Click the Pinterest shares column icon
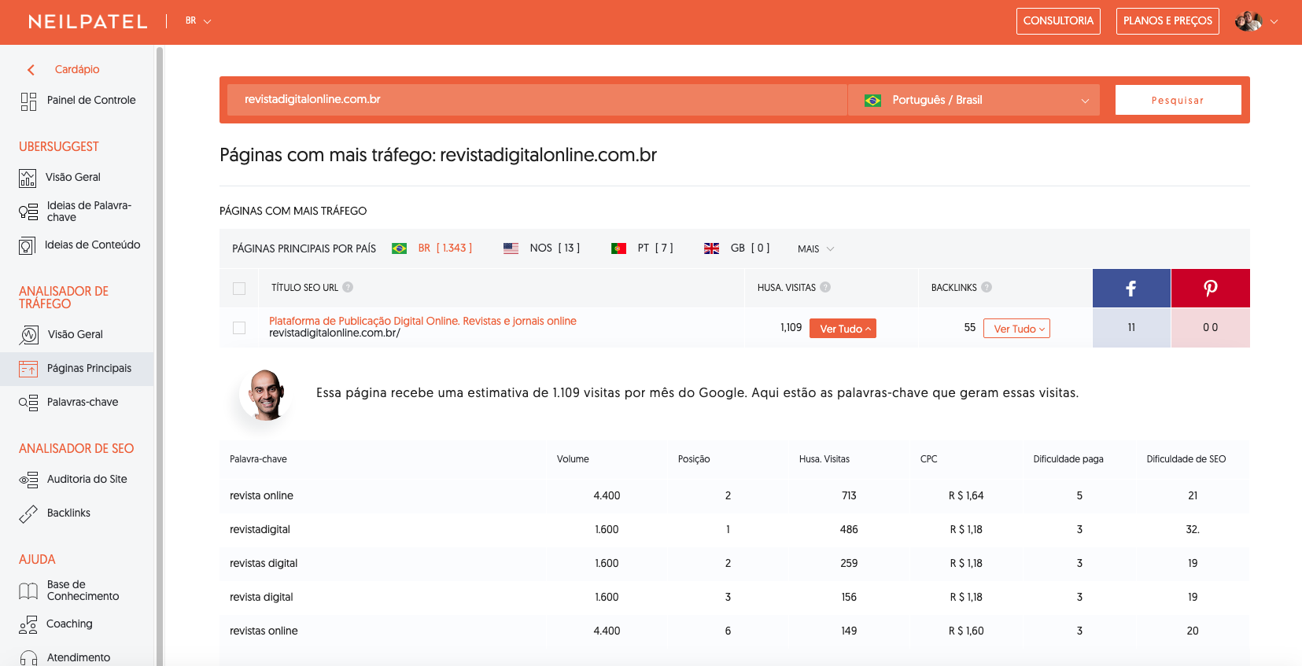Viewport: 1302px width, 666px height. pyautogui.click(x=1211, y=288)
